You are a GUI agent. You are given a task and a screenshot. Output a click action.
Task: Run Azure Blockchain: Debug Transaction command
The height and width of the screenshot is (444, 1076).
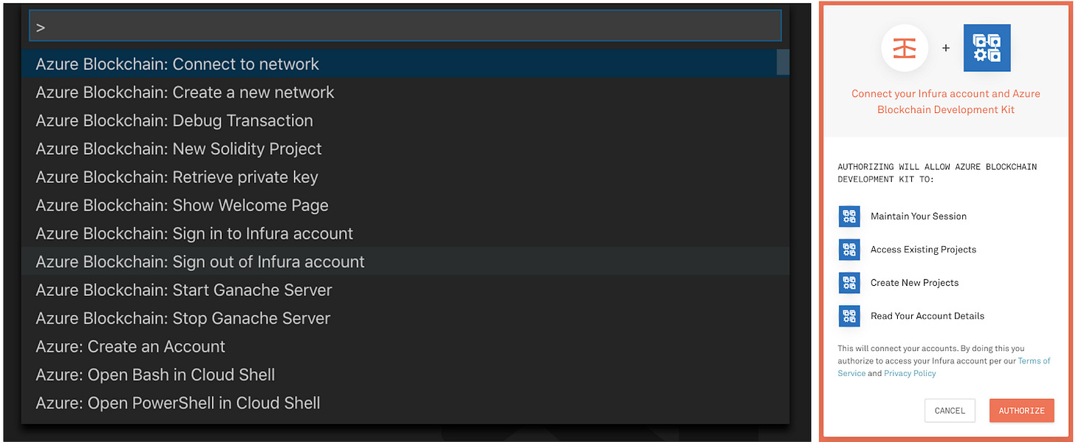[174, 120]
